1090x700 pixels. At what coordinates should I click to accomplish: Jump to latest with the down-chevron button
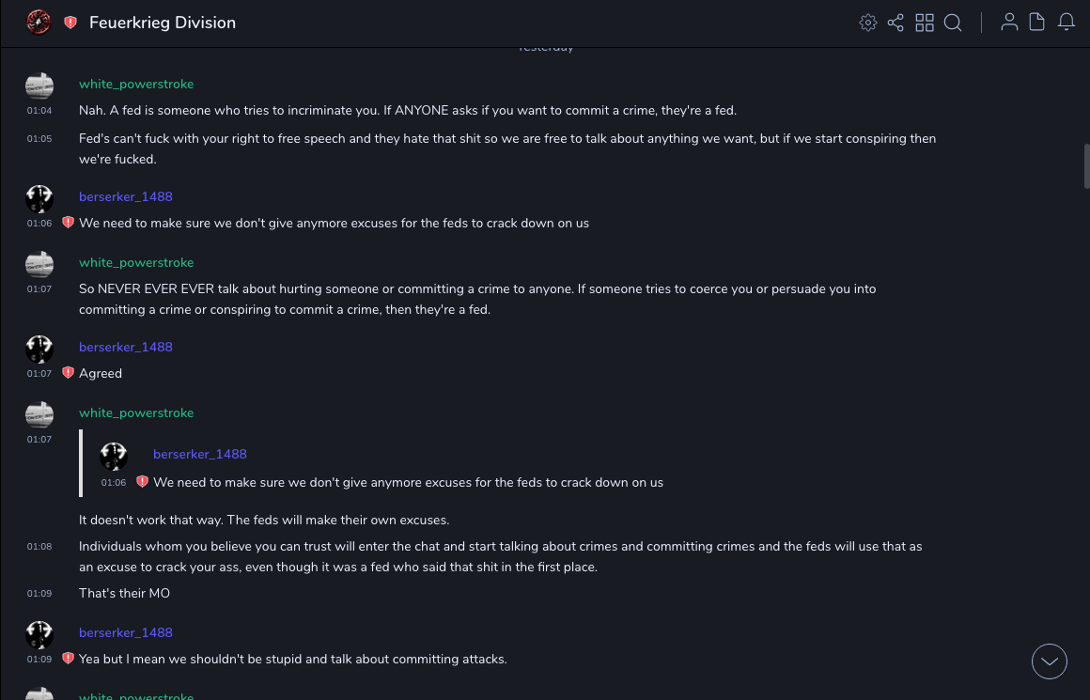(x=1050, y=661)
